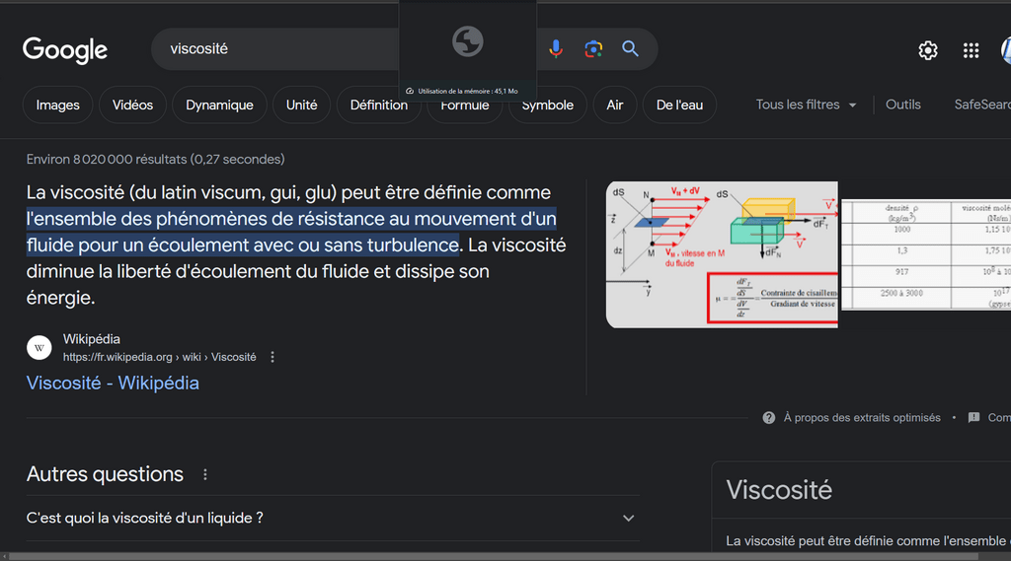The height and width of the screenshot is (561, 1011).
Task: Click the Wikipédia favicon circle
Action: coord(39,348)
